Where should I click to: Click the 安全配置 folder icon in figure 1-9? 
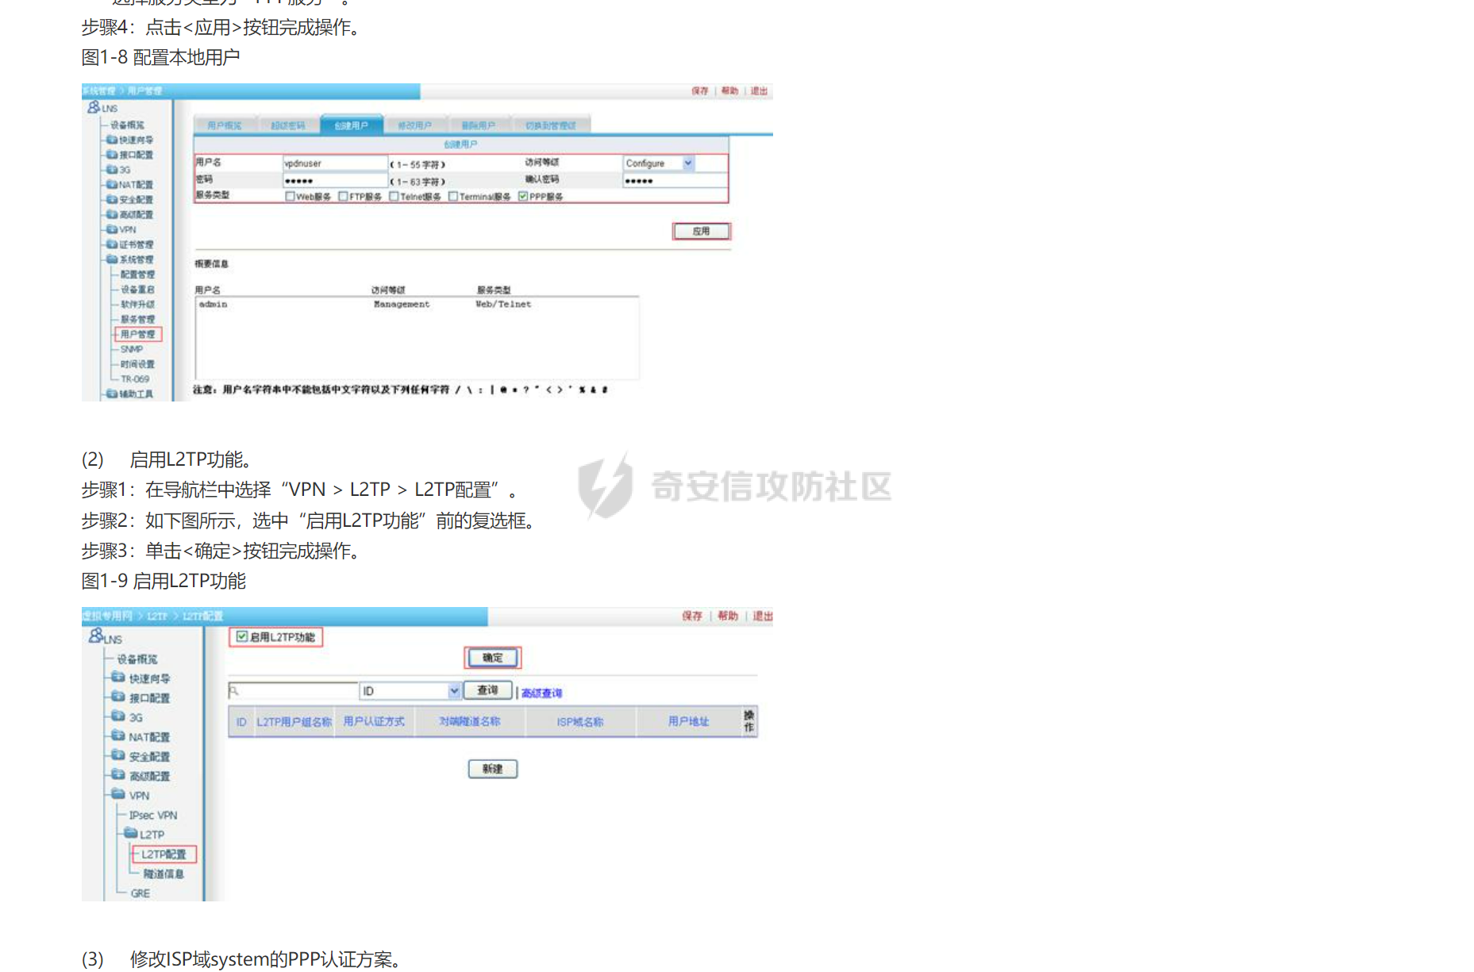point(118,755)
